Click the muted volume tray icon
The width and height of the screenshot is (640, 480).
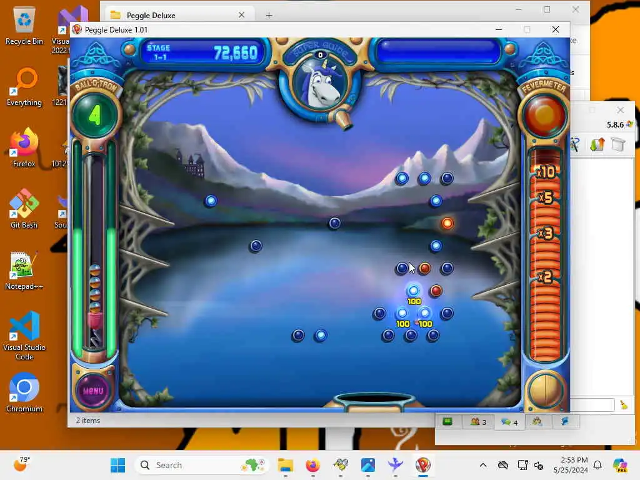pos(539,465)
